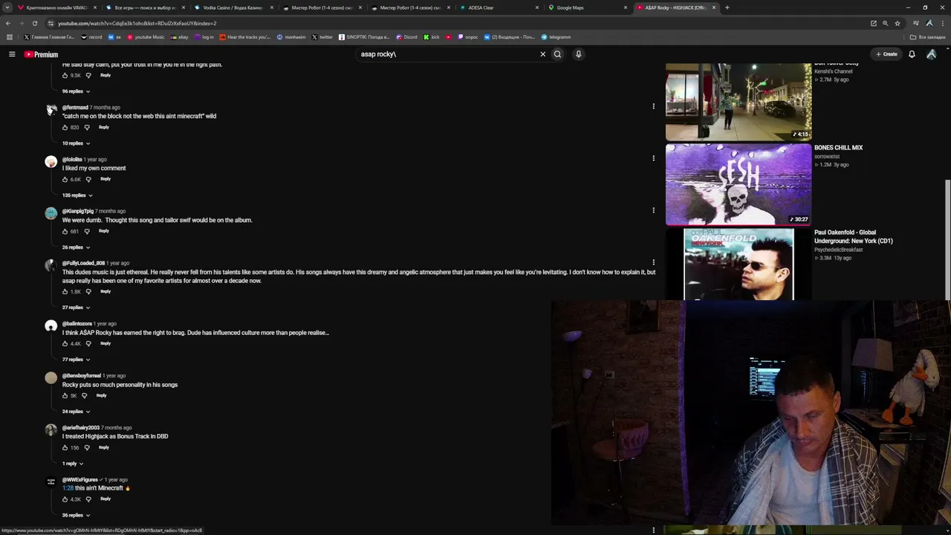Clear the YouTube search query
Image resolution: width=951 pixels, height=535 pixels.
(x=542, y=54)
